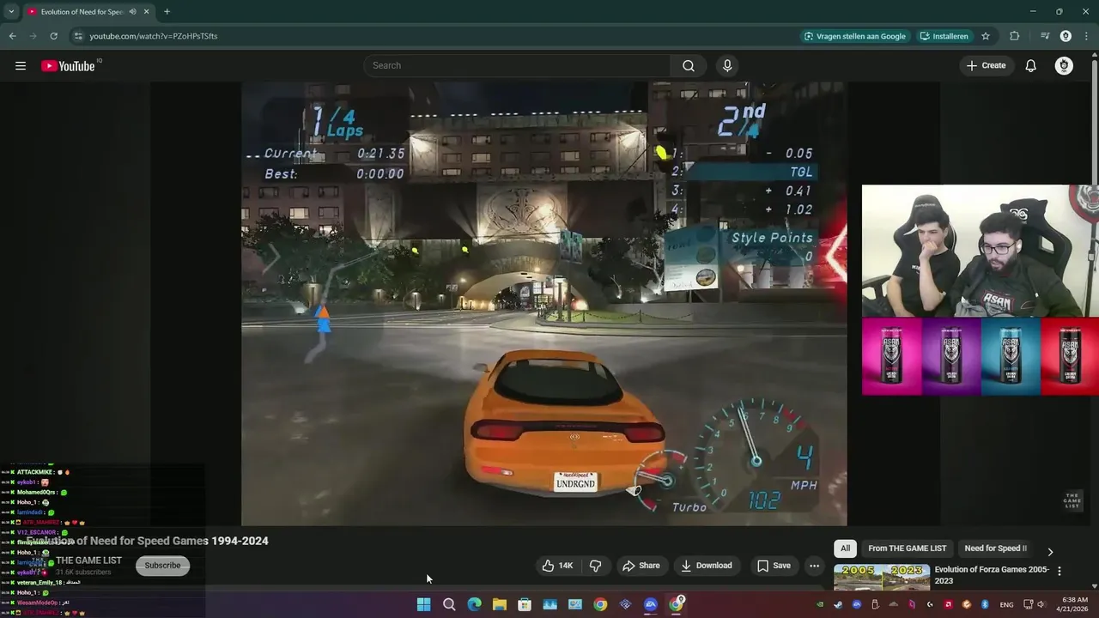
Task: Close the Evolution of Need for Speed tab
Action: pyautogui.click(x=146, y=12)
